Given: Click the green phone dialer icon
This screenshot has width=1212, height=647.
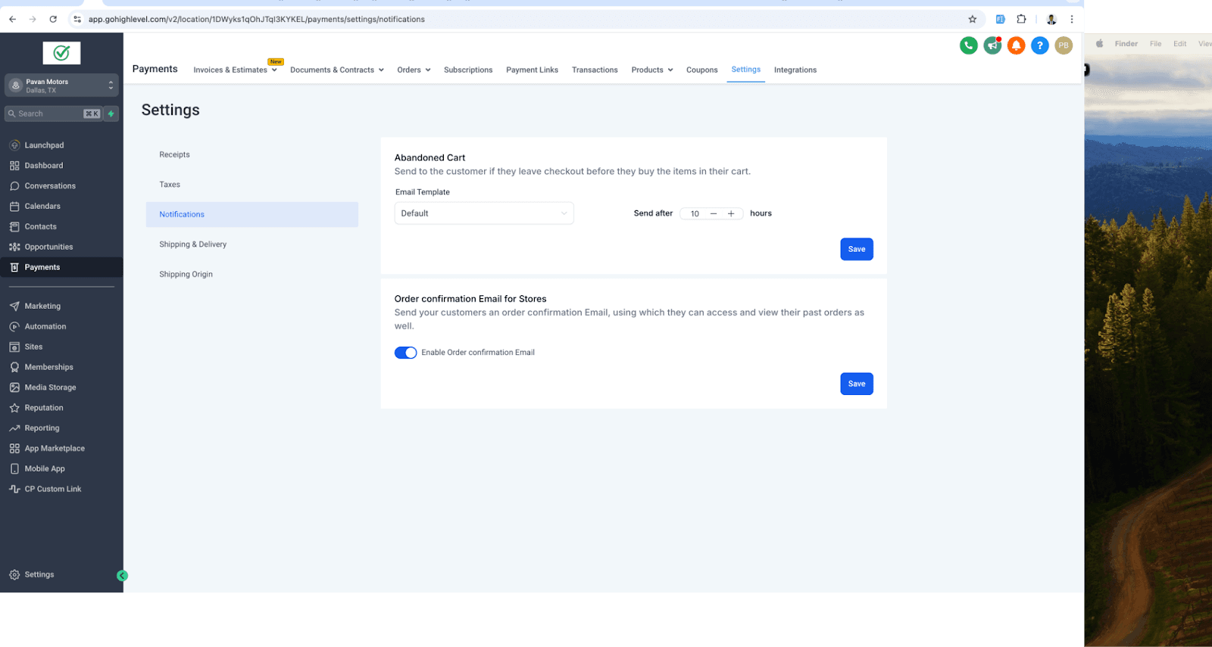Looking at the screenshot, I should click(x=968, y=45).
